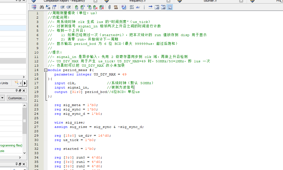Increase indent of the selected code

[62, 7]
